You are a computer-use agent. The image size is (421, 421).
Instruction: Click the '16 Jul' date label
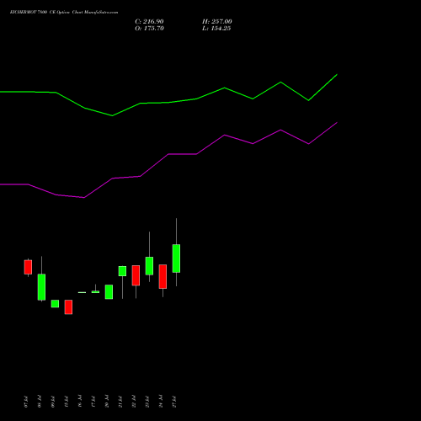coord(80,402)
